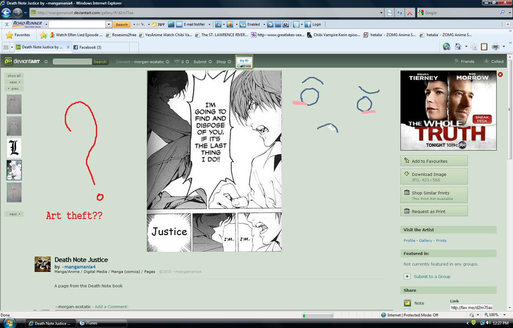Expand the Print button dropdown arrow

[504, 47]
